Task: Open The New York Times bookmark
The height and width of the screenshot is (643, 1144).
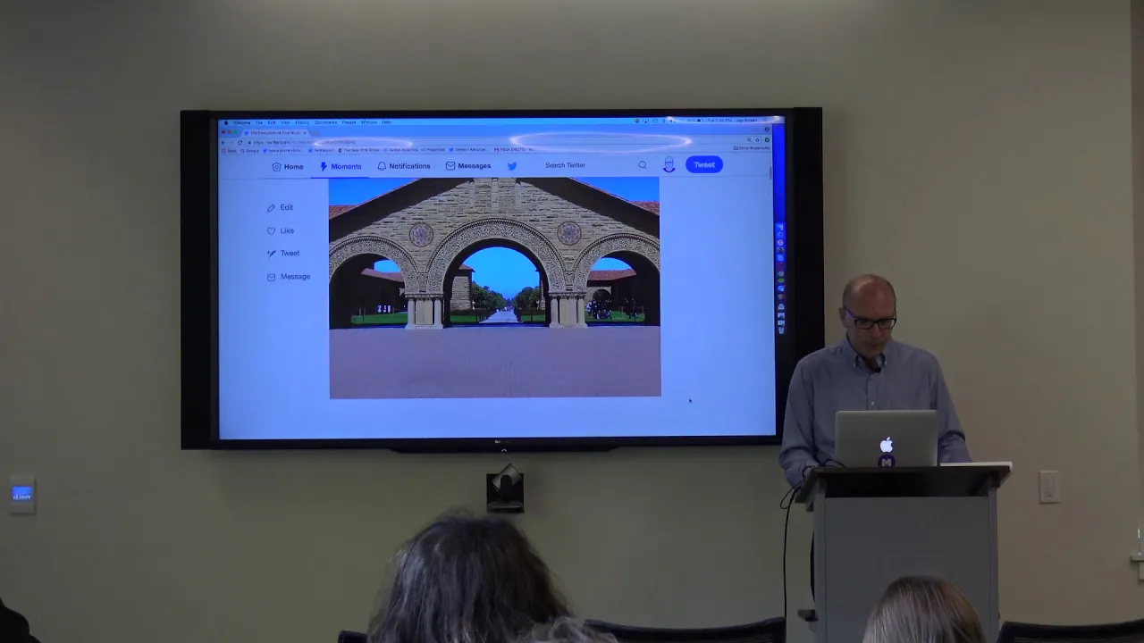Action: [x=359, y=150]
